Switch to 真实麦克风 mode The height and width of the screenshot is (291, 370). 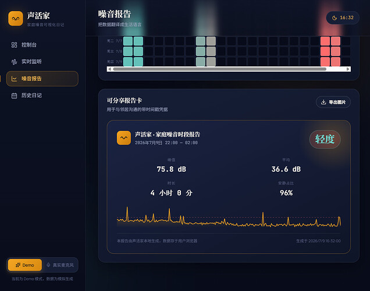[x=60, y=265]
